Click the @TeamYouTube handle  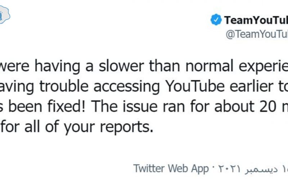coord(257,34)
